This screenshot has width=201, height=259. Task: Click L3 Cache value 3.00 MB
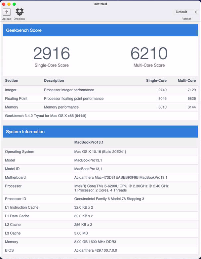click(x=81, y=233)
